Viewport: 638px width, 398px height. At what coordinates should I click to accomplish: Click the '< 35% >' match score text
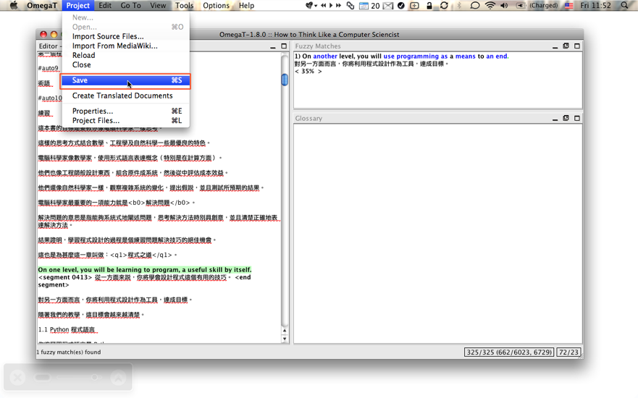point(308,71)
